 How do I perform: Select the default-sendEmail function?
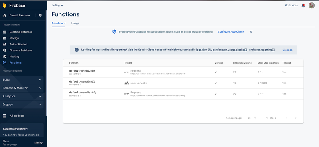click(82, 82)
